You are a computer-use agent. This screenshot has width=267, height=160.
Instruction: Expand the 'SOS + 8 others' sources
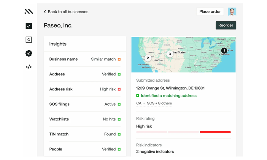(159, 103)
